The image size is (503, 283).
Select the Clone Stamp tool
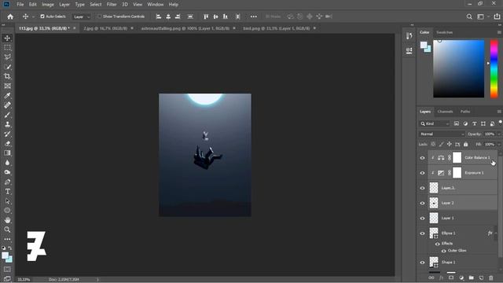point(7,124)
